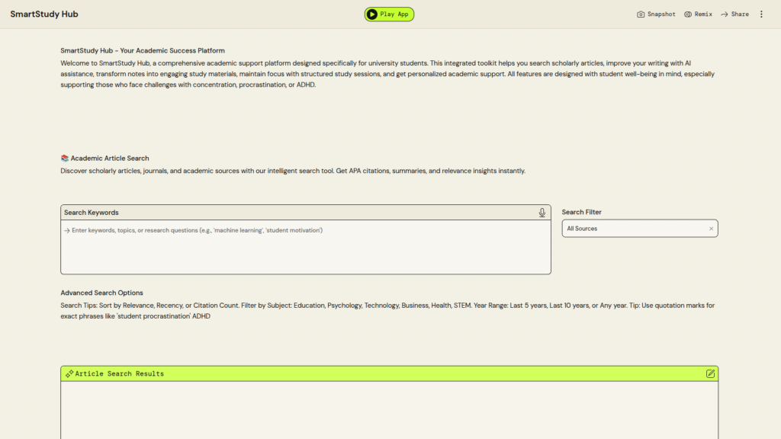
Task: Open the three-dot more options menu
Action: tap(761, 14)
